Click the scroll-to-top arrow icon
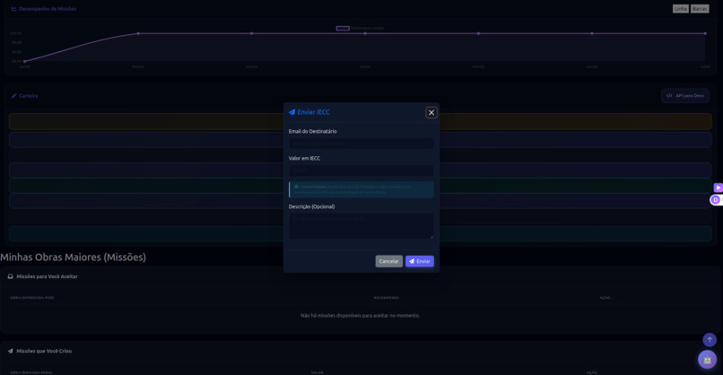The width and height of the screenshot is (723, 375). [710, 339]
